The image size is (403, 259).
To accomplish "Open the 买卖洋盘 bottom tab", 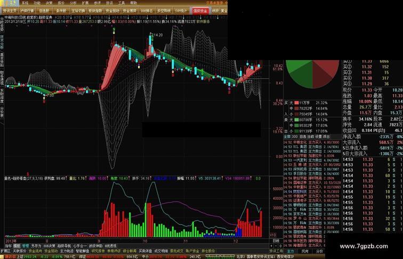I will 145,251.
